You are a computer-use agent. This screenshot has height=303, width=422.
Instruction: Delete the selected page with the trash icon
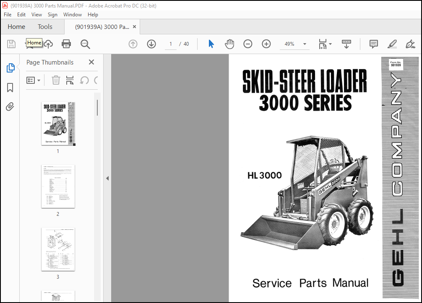[56, 80]
